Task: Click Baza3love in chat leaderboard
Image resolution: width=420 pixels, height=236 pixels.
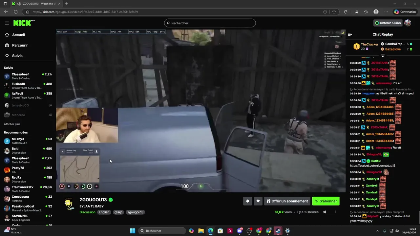Action: (393, 49)
